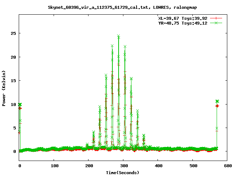Viewport: 235px width, 176px height.
Task: Click the red XL legend line sample
Action: coord(216,18)
